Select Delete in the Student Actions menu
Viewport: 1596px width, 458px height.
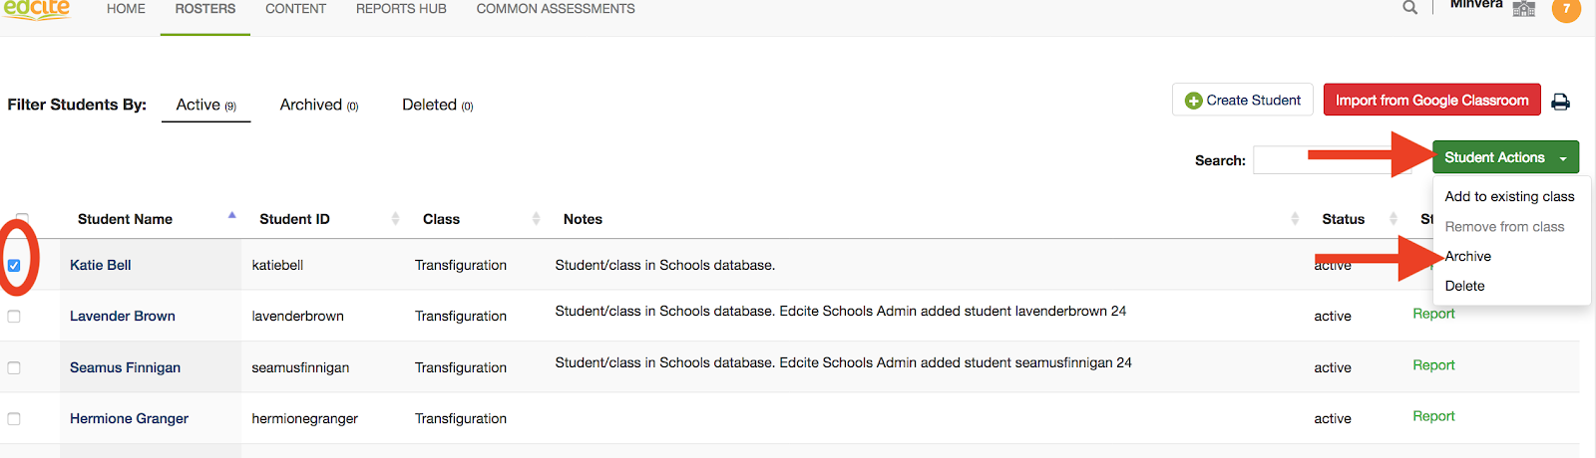pos(1464,286)
